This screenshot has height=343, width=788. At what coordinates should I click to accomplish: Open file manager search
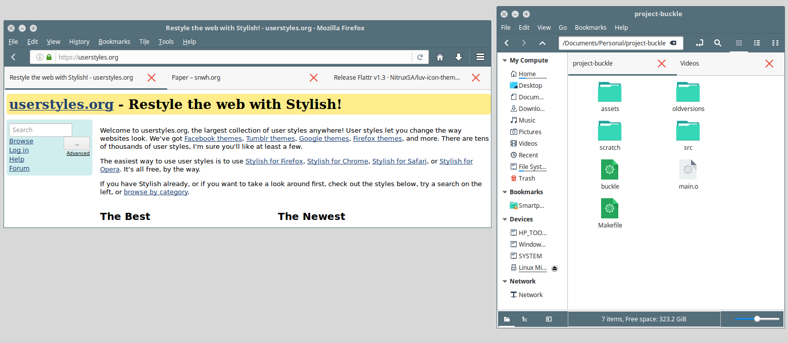(717, 43)
